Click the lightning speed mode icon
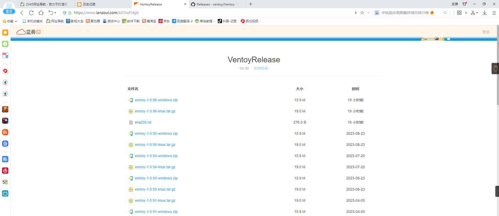Screen dimensions: 499x216 (x=355, y=13)
